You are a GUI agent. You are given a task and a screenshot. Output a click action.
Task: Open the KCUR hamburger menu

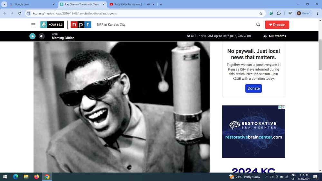[33, 25]
